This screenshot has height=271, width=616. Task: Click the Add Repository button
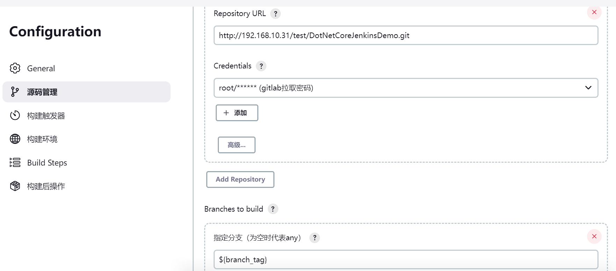click(240, 180)
